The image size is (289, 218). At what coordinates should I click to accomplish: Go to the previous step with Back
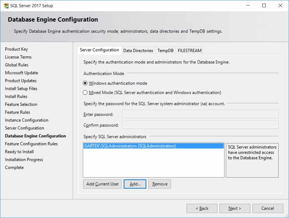click(202, 208)
